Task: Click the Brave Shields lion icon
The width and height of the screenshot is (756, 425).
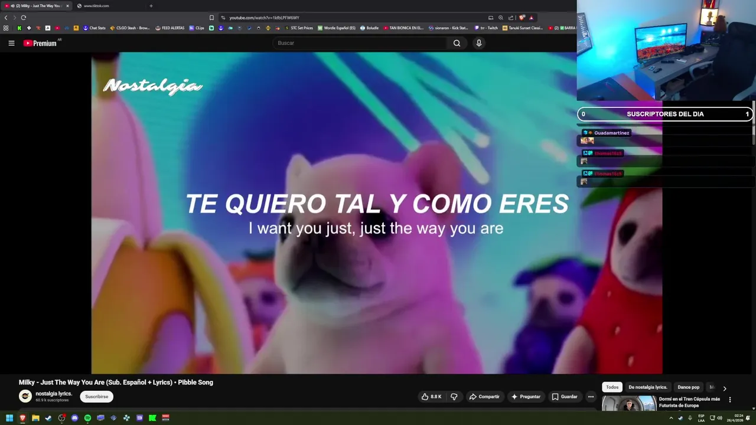Action: 522,18
